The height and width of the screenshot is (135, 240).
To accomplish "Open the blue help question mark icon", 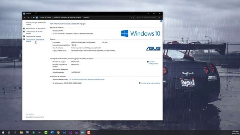I will pos(161,21).
